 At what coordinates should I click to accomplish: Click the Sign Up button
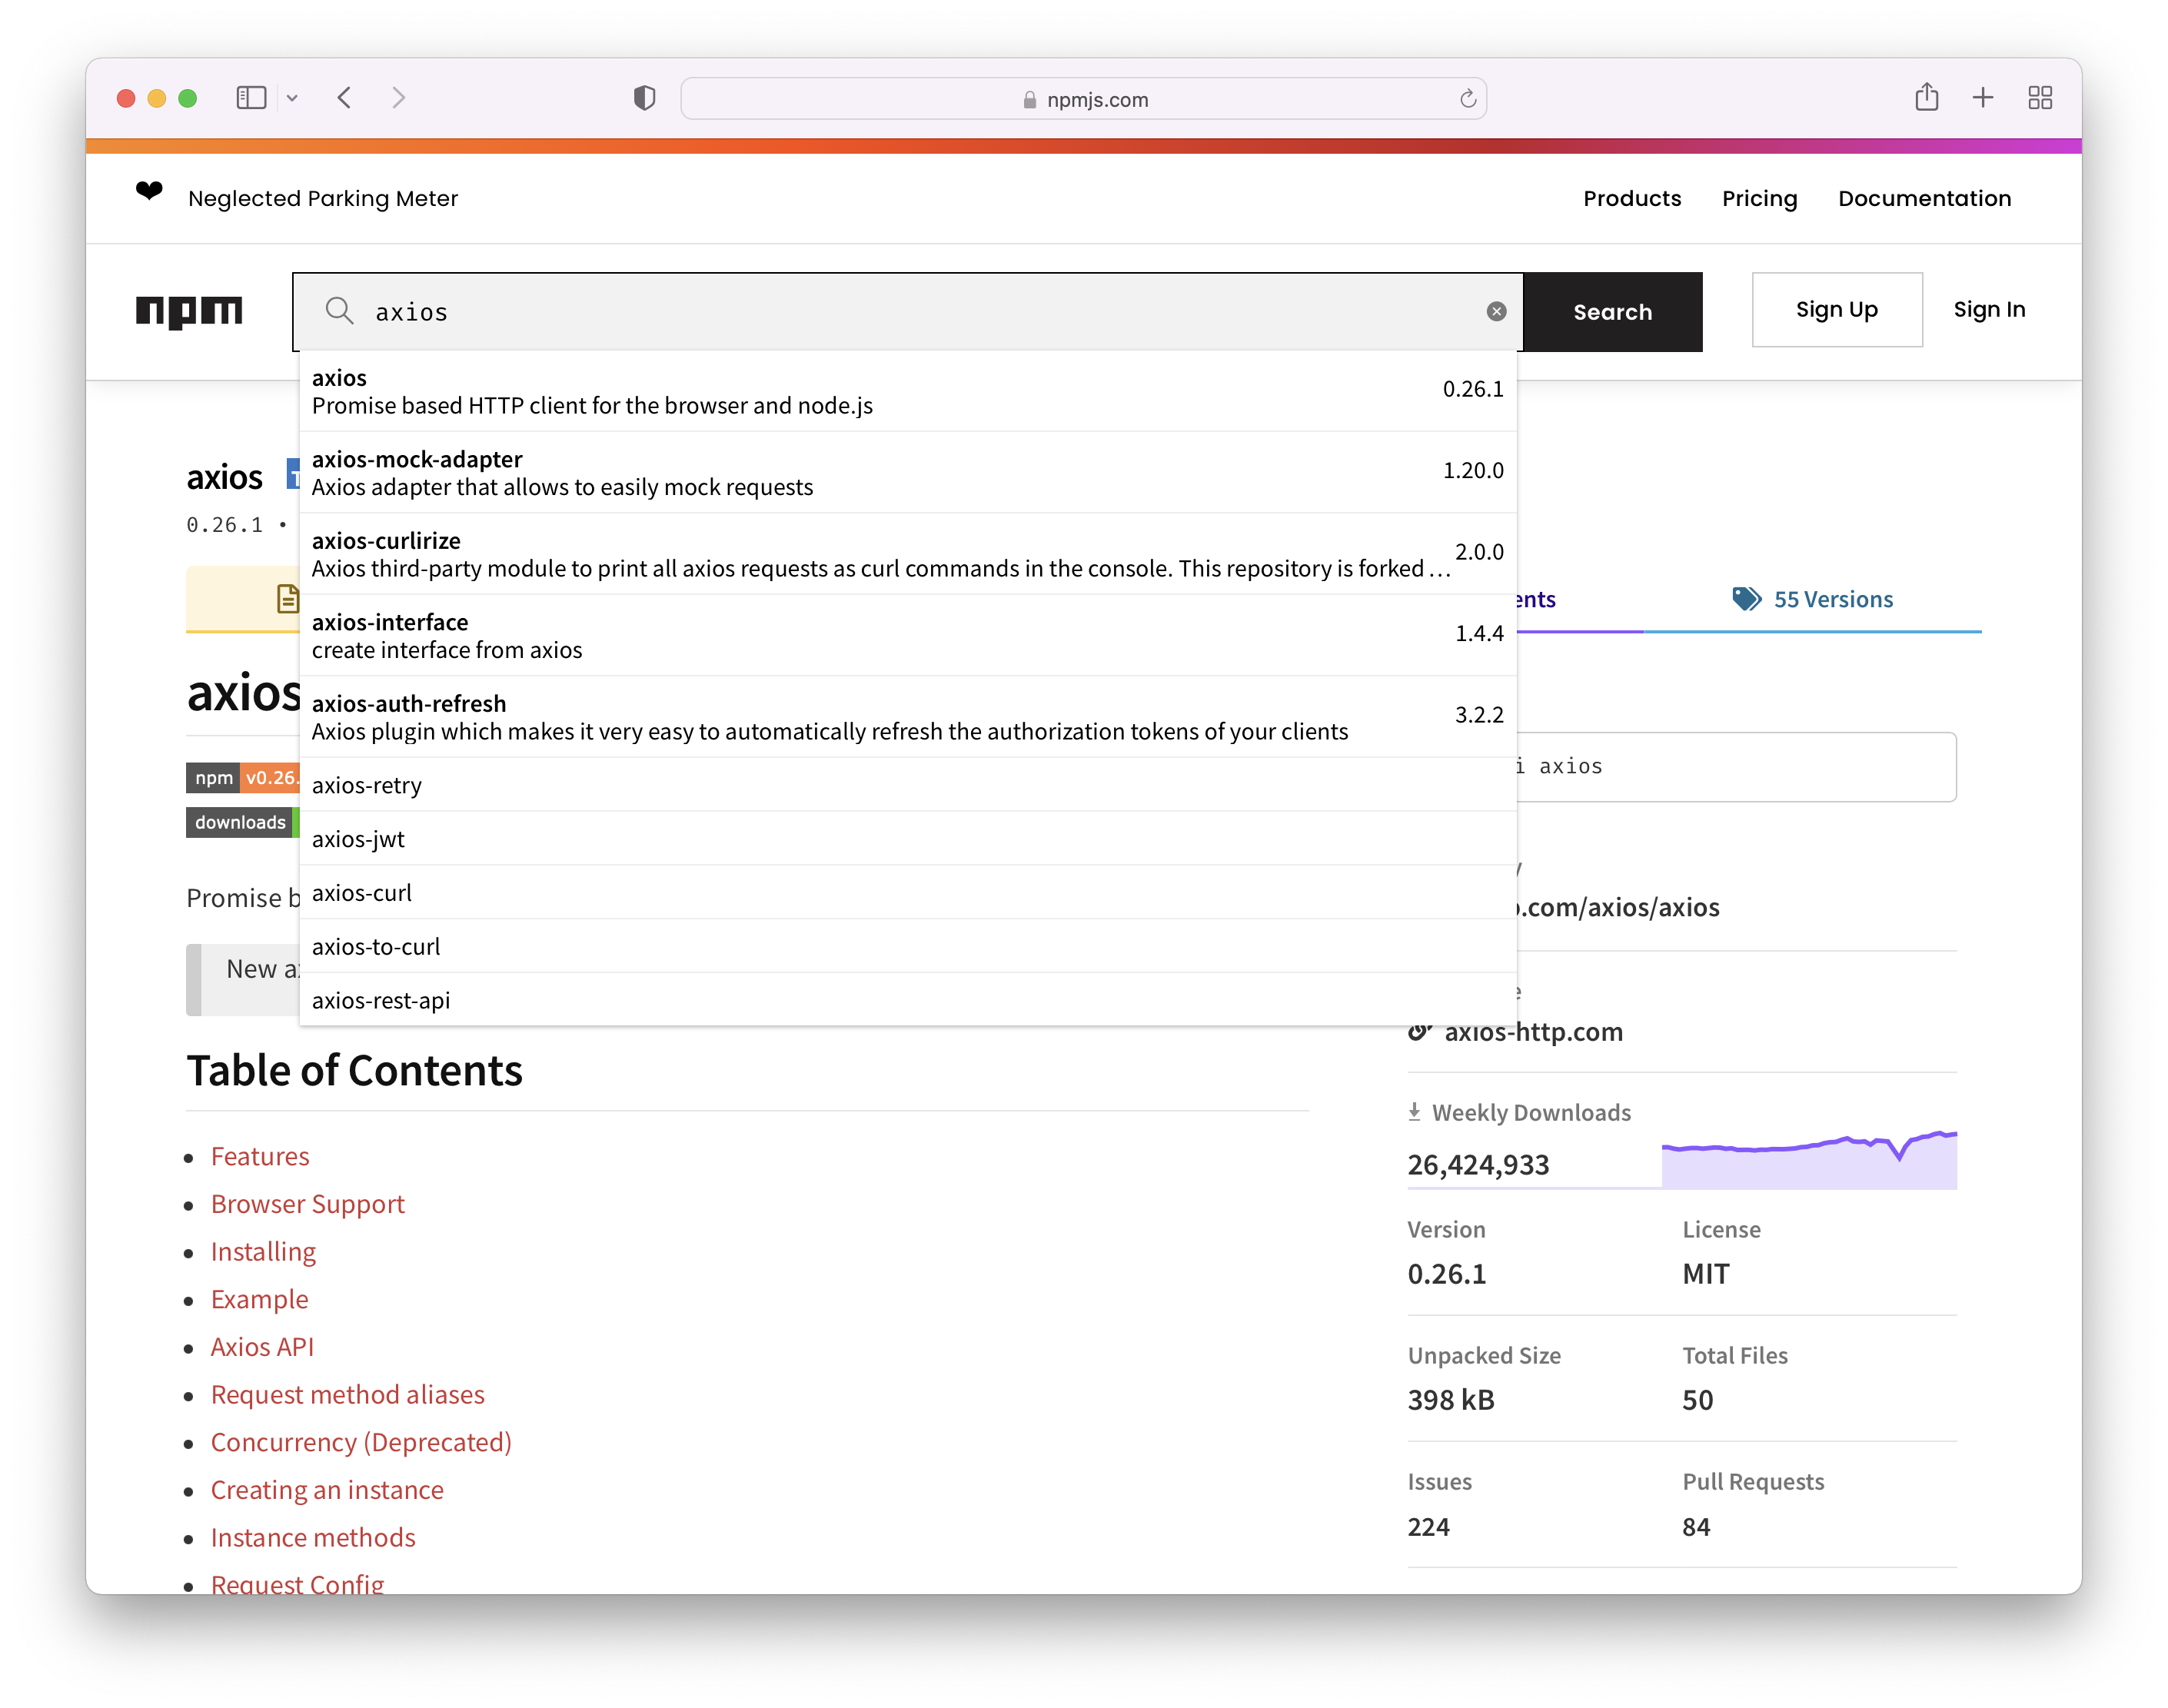[x=1836, y=310]
